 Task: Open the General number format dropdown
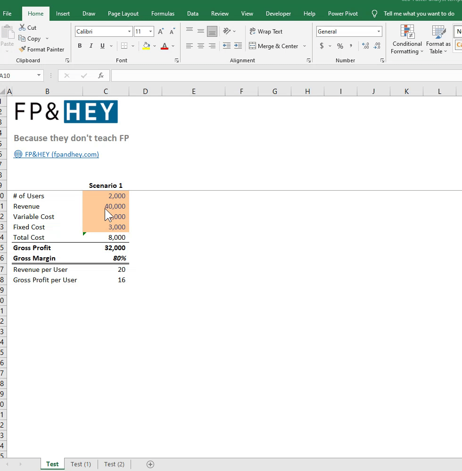tap(379, 31)
